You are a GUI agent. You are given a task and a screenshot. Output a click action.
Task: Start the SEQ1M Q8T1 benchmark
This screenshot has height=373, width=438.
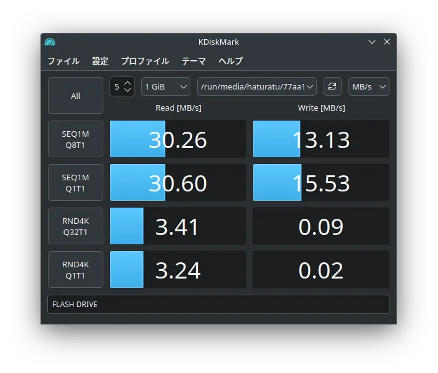(75, 139)
